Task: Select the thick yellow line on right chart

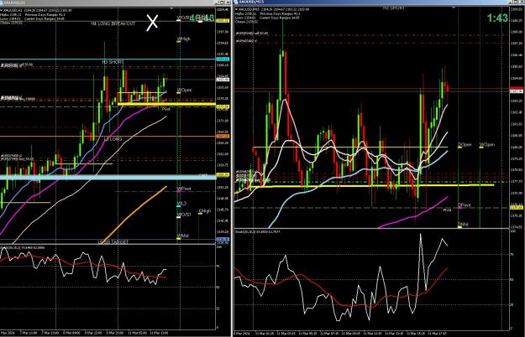Action: click(373, 186)
